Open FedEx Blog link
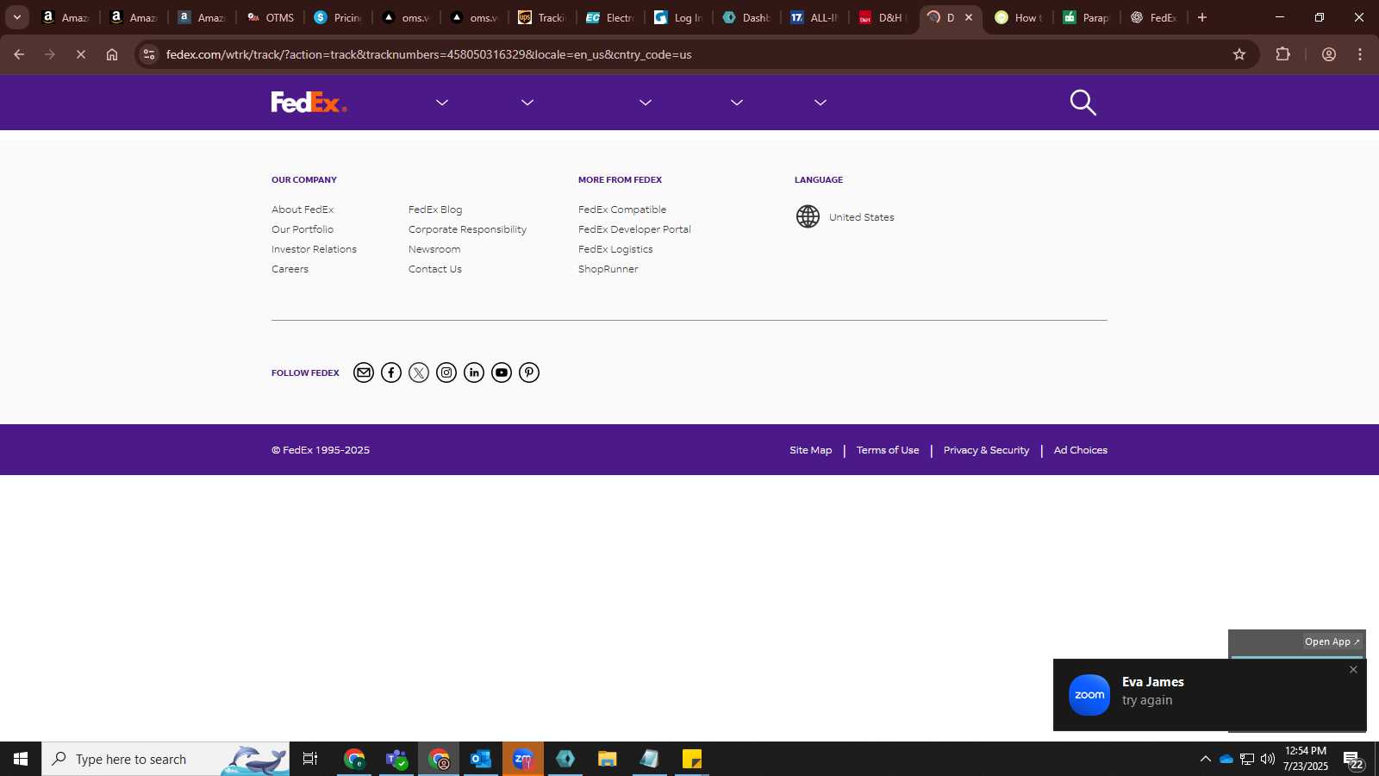 pos(435,210)
